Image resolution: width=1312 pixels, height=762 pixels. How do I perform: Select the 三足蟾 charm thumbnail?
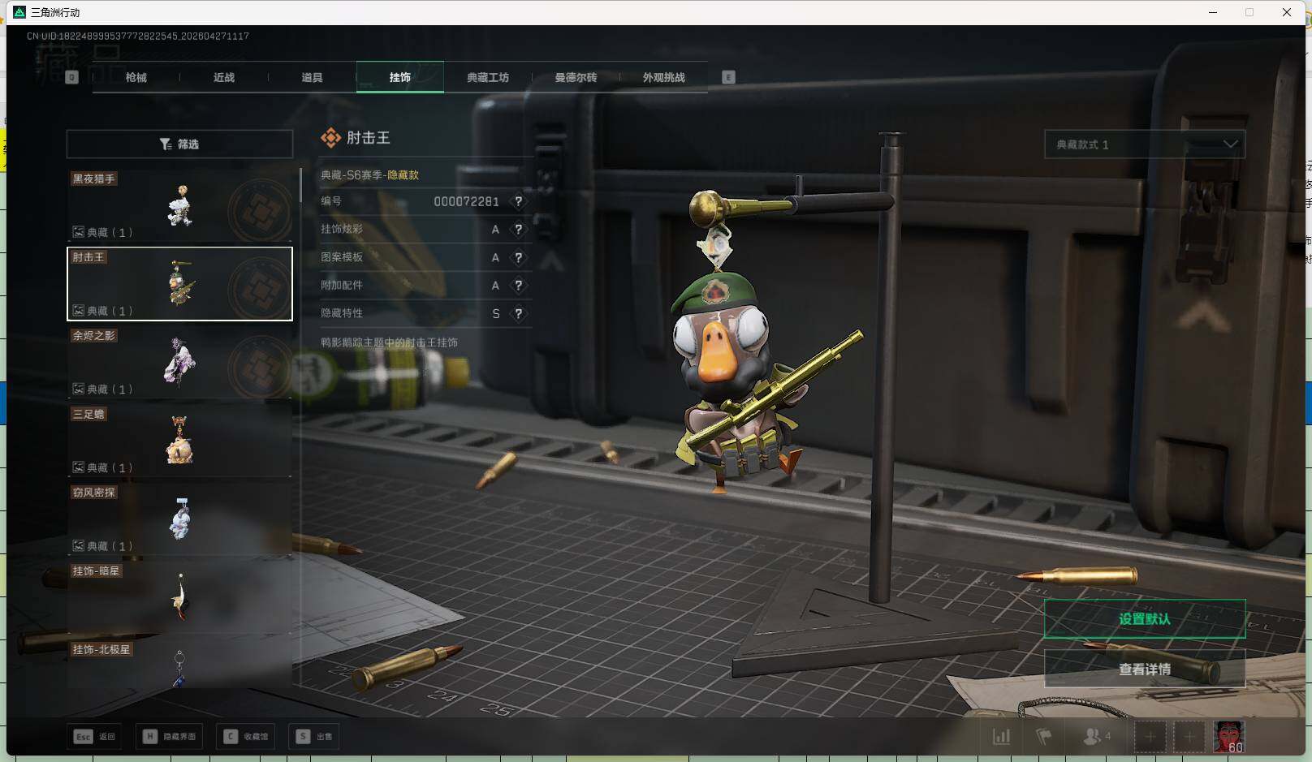click(179, 441)
